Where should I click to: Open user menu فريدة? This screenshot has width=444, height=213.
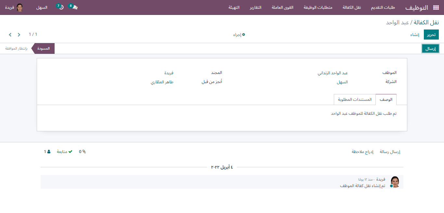pyautogui.click(x=14, y=7)
